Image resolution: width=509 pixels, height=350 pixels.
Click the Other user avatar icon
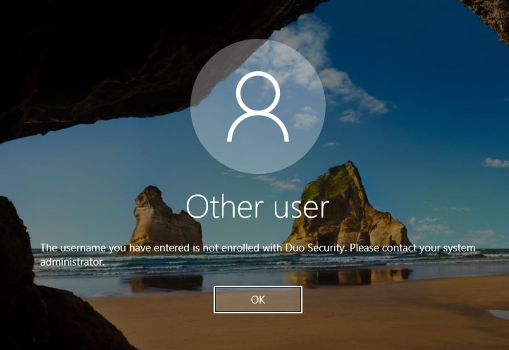pyautogui.click(x=258, y=106)
